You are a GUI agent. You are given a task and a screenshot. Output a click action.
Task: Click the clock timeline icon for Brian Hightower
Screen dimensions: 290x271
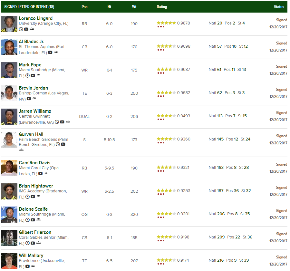(x=27, y=197)
